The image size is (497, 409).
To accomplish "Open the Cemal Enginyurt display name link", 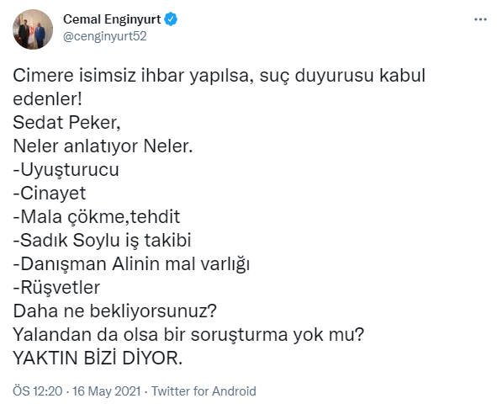I will point(112,19).
